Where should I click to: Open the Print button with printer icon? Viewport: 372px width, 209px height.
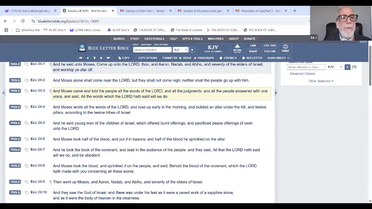pyautogui.click(x=285, y=48)
